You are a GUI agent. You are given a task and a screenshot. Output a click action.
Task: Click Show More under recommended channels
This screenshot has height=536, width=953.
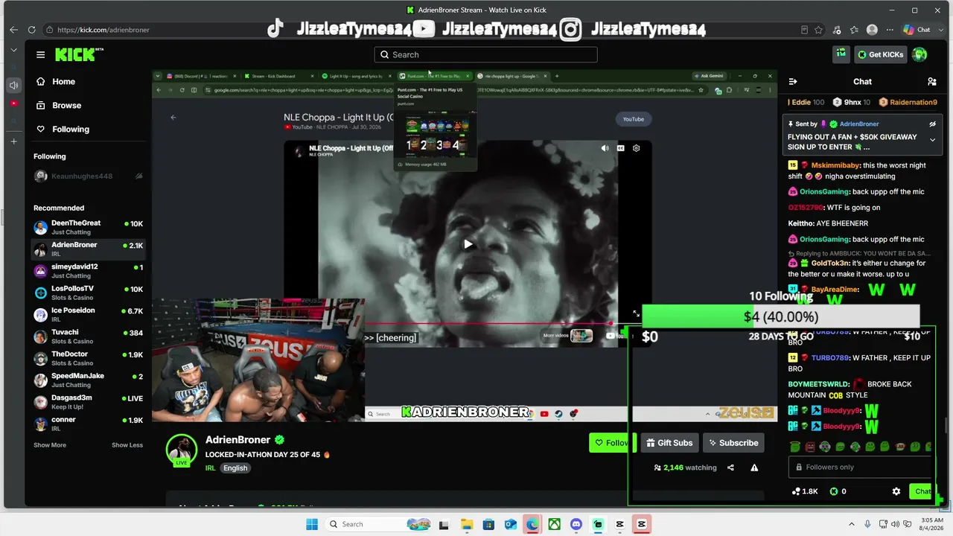pos(50,445)
